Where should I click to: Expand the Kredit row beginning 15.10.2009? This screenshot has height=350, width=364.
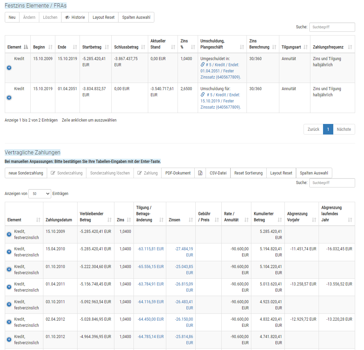(x=9, y=68)
